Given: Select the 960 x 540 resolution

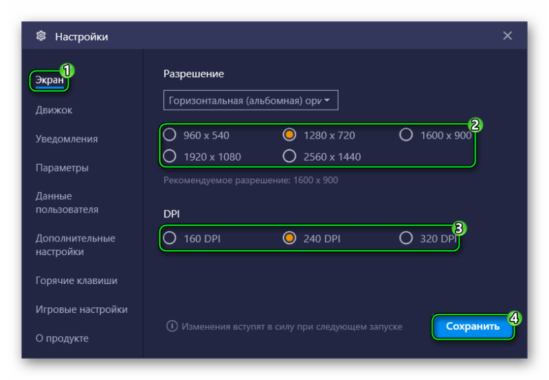Looking at the screenshot, I should [196, 135].
